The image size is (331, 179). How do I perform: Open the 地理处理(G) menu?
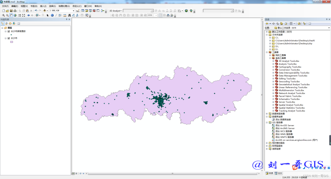pos(64,6)
